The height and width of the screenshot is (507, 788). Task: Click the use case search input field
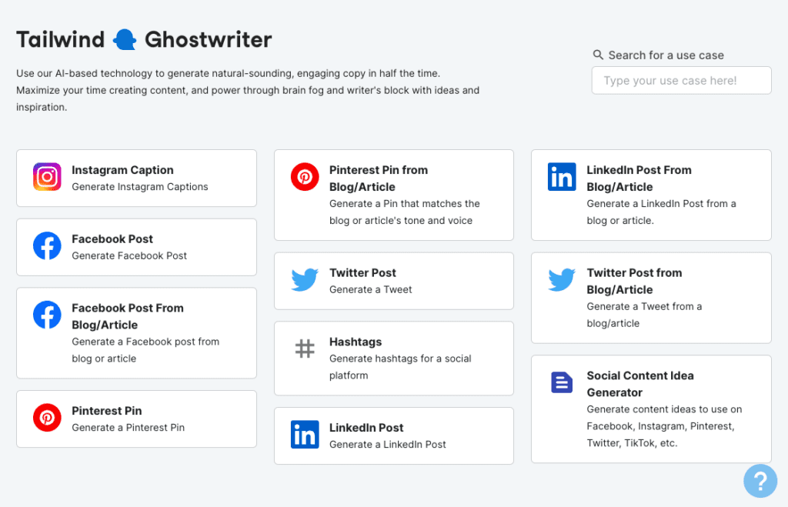tap(680, 80)
